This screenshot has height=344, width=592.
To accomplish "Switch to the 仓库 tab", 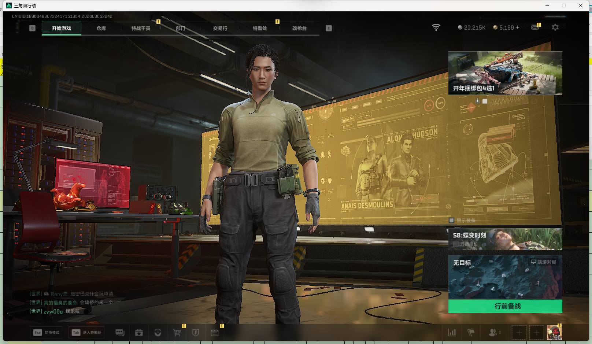I will click(x=101, y=28).
